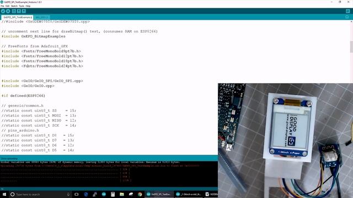Switch to the second Arduino taskbar window
Viewport: 353px width, 198px height.
(x=189, y=194)
